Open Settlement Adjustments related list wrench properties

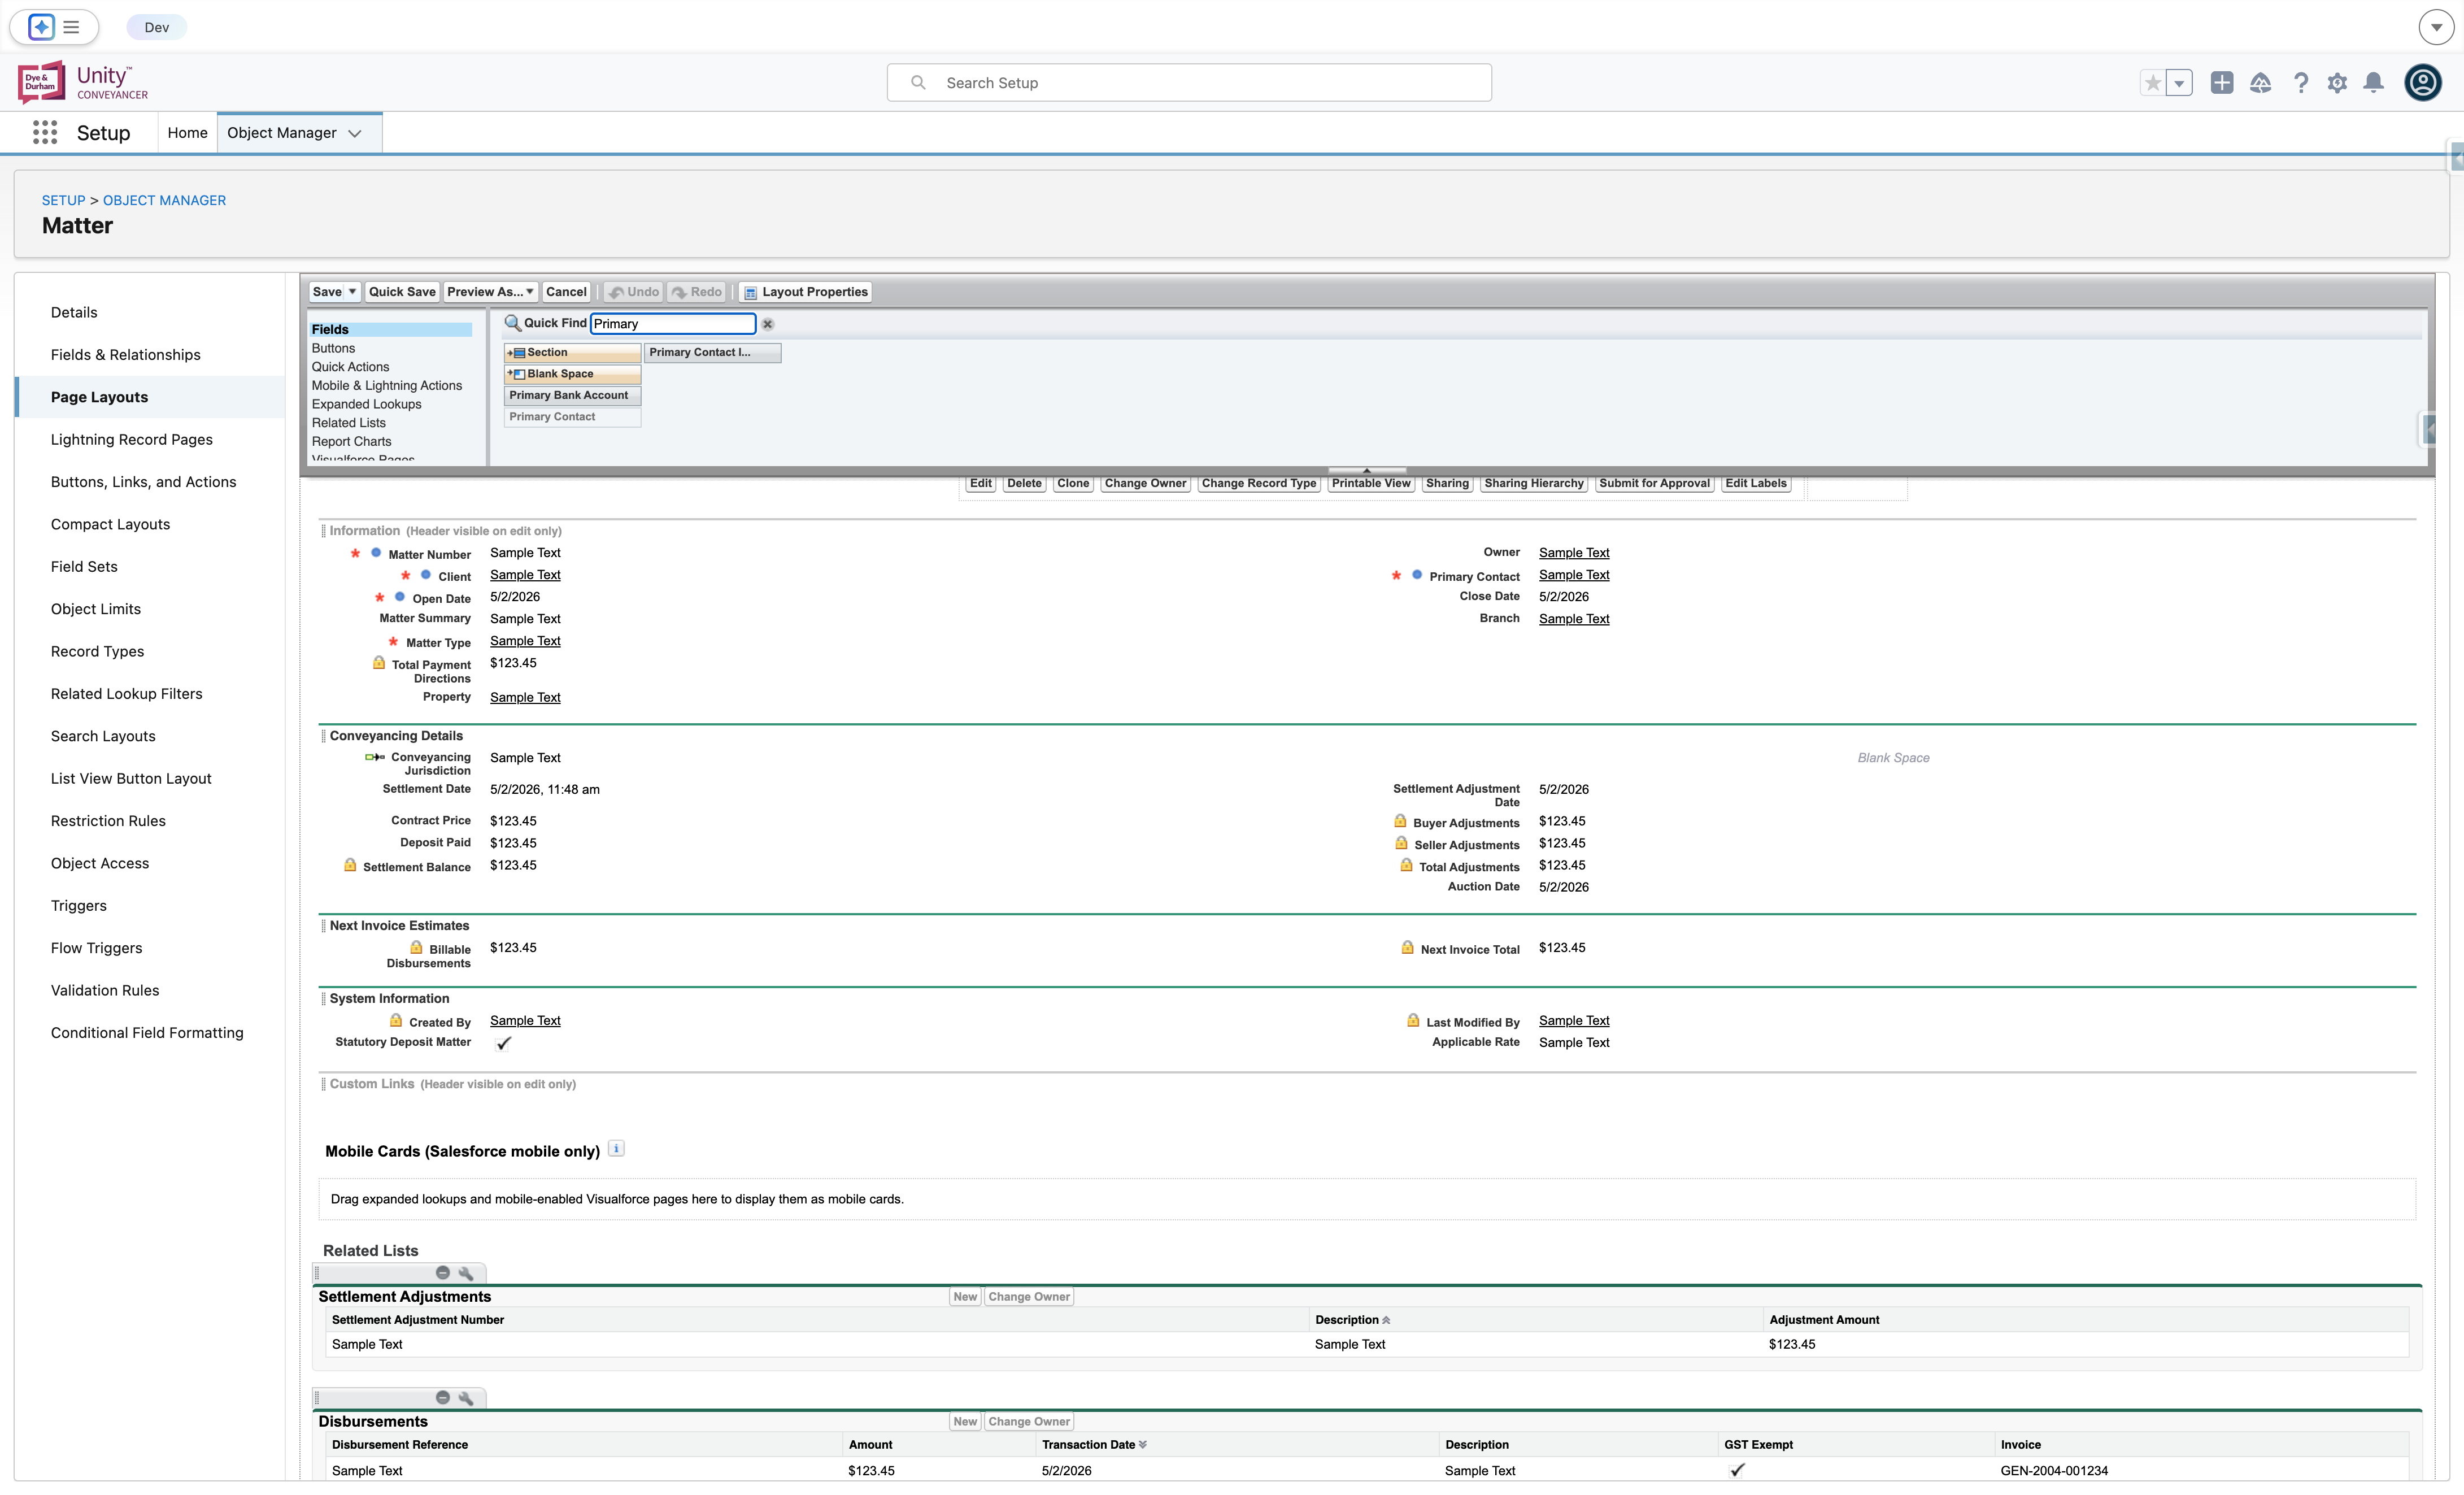(466, 1273)
